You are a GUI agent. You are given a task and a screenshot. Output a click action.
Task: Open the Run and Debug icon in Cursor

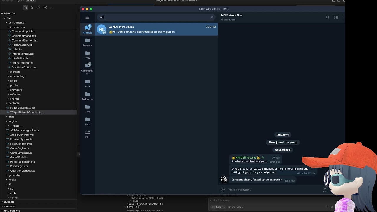pyautogui.click(x=38, y=8)
